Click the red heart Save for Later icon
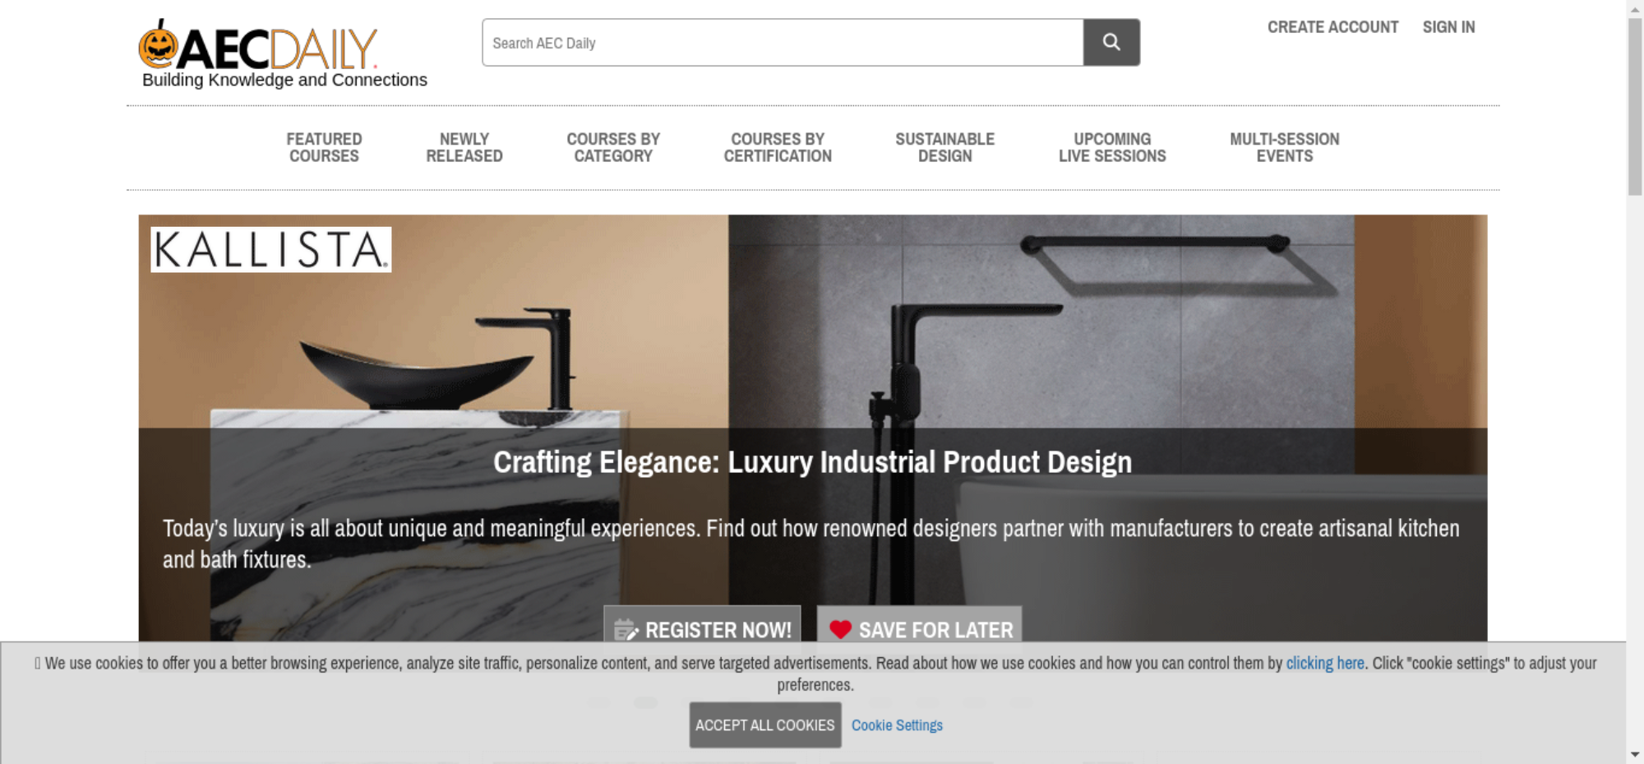 coord(840,630)
